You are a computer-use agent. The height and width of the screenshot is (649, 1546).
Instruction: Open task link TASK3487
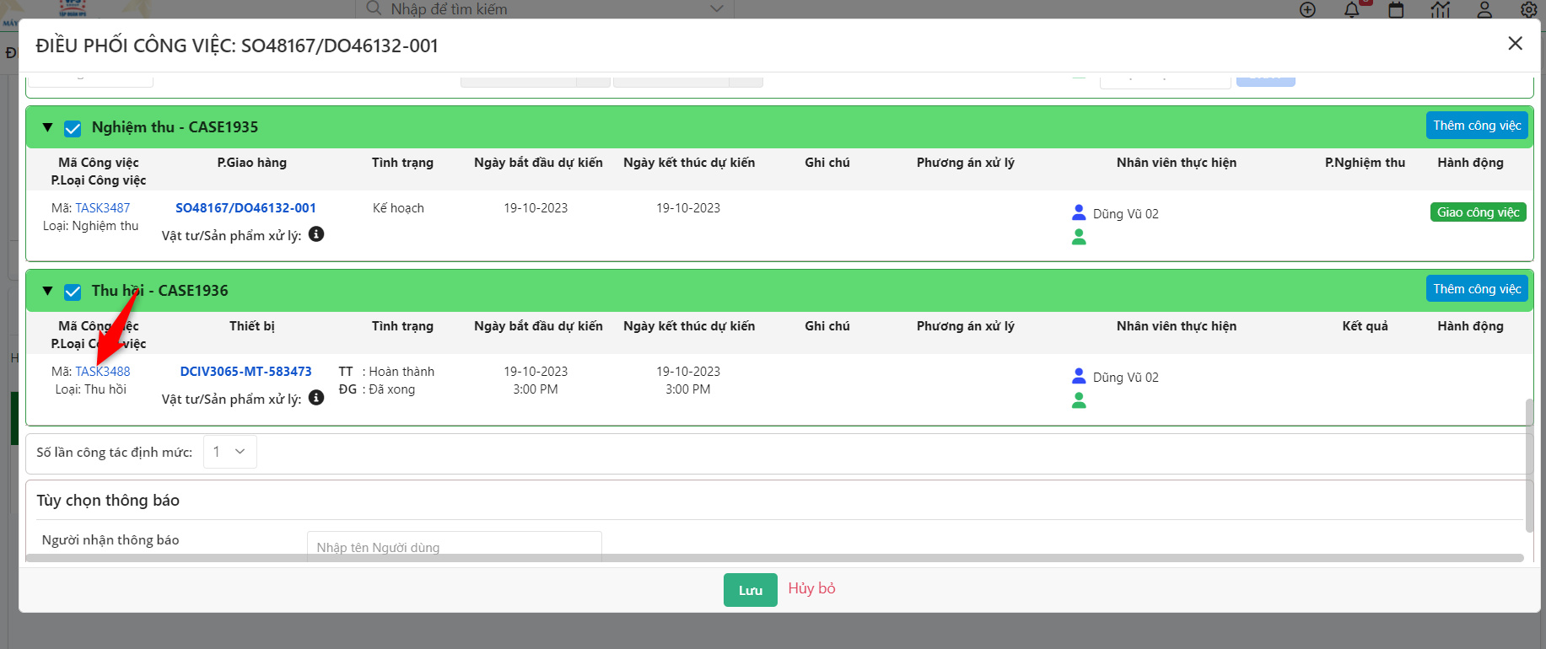(103, 208)
